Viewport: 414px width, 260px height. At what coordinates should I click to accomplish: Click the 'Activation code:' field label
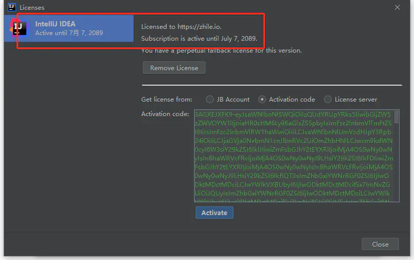tap(165, 114)
